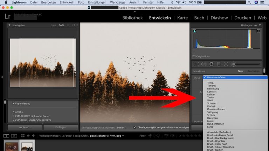Select the Adjustment Brush tool icon

tap(233, 64)
